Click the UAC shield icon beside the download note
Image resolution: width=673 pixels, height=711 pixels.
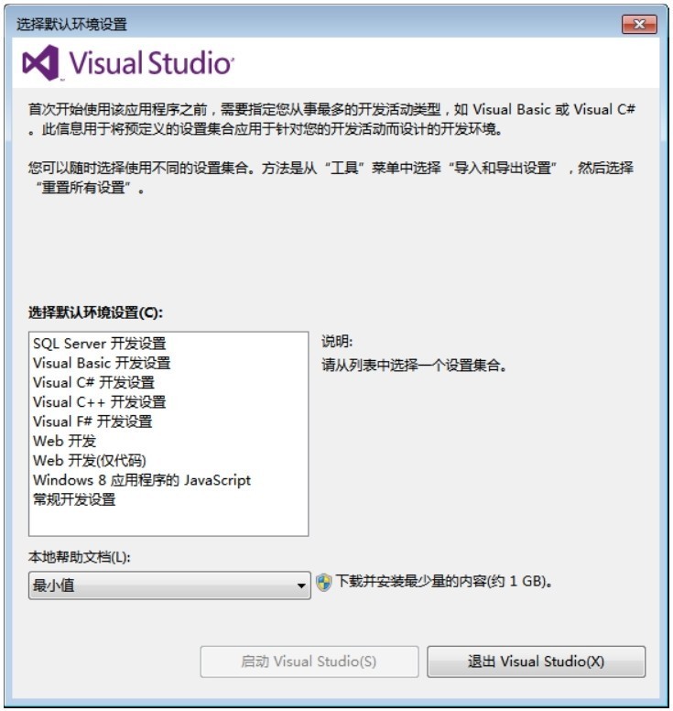[x=323, y=582]
